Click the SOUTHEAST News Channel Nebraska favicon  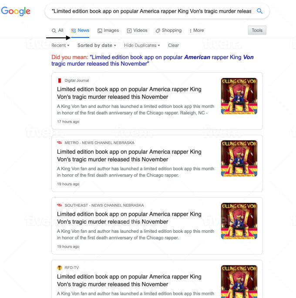point(60,205)
